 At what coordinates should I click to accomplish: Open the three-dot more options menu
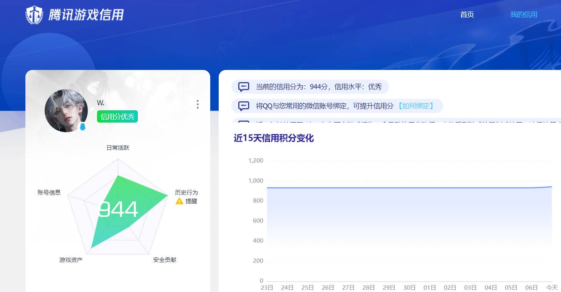(x=198, y=105)
